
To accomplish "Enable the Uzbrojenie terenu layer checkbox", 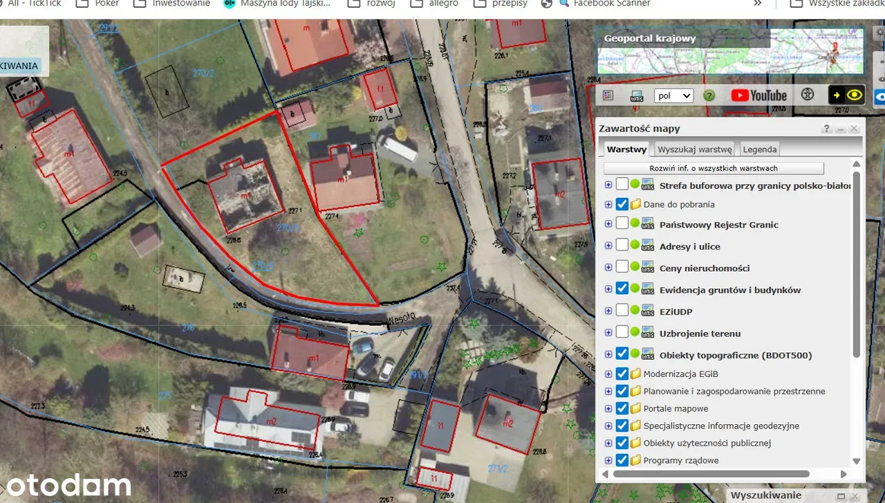I will pyautogui.click(x=622, y=332).
